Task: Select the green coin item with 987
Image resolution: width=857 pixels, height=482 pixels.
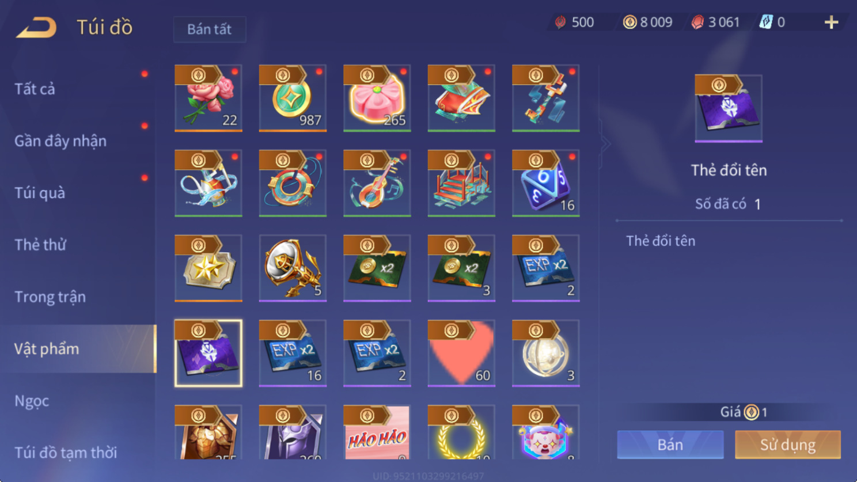Action: (x=293, y=98)
